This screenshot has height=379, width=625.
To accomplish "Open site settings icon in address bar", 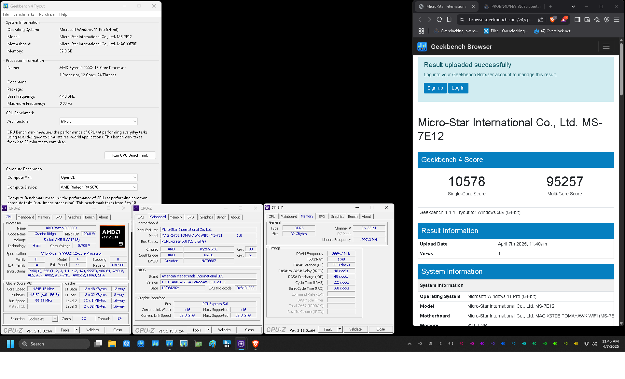I will (462, 20).
